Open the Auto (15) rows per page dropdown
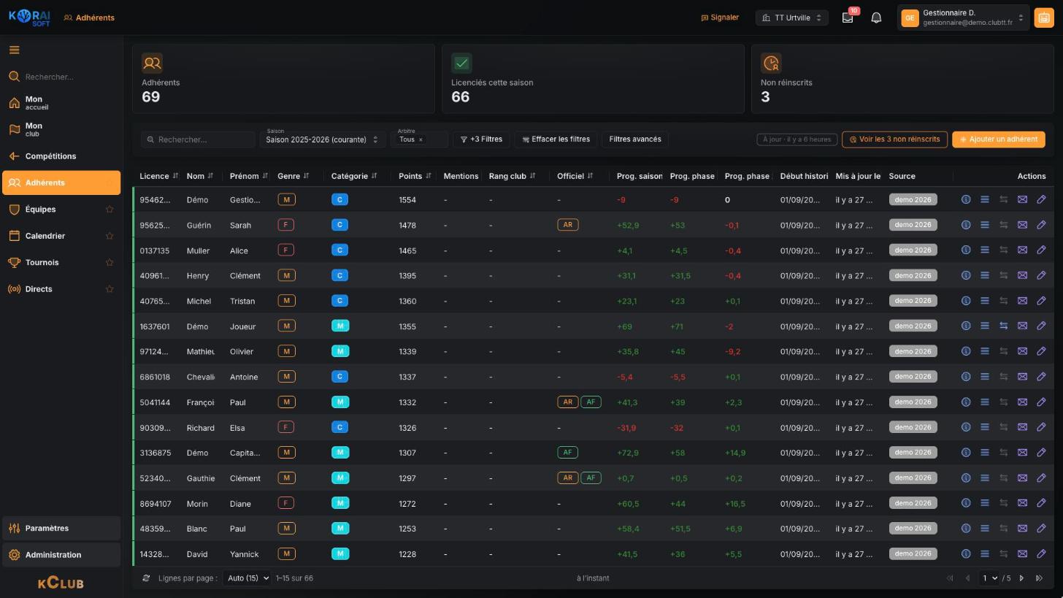The height and width of the screenshot is (598, 1063). [x=246, y=578]
